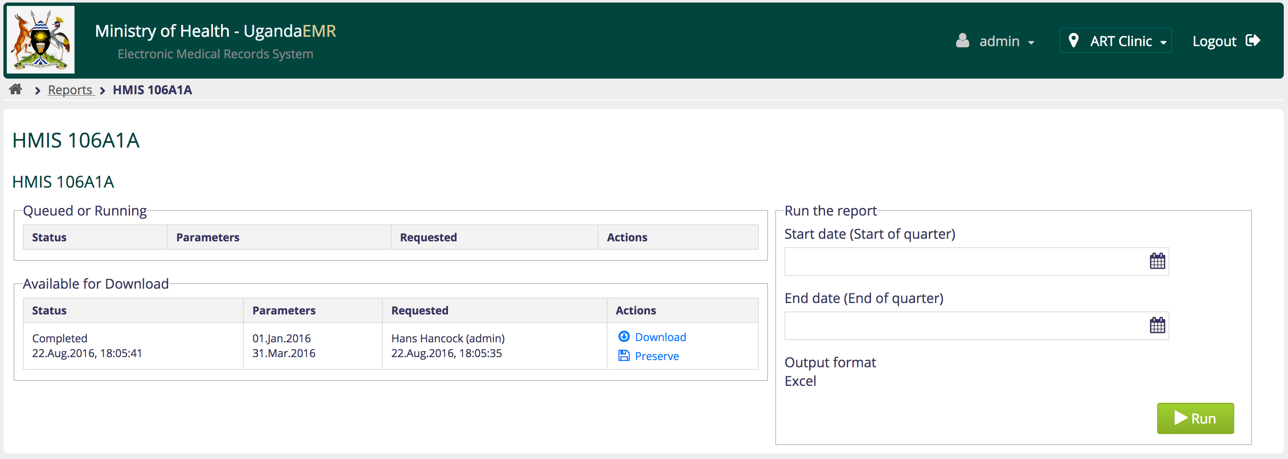Click the home icon in breadcrumb
The width and height of the screenshot is (1288, 459).
click(x=16, y=89)
